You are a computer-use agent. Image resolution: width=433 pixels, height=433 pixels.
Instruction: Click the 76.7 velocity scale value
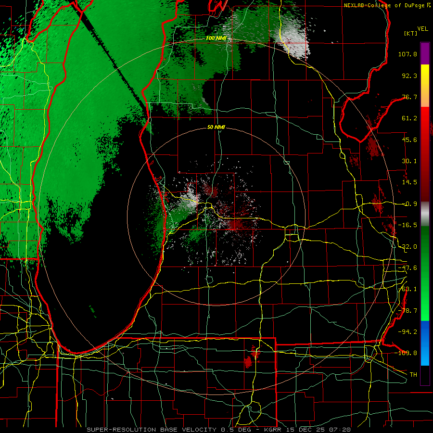click(x=409, y=97)
